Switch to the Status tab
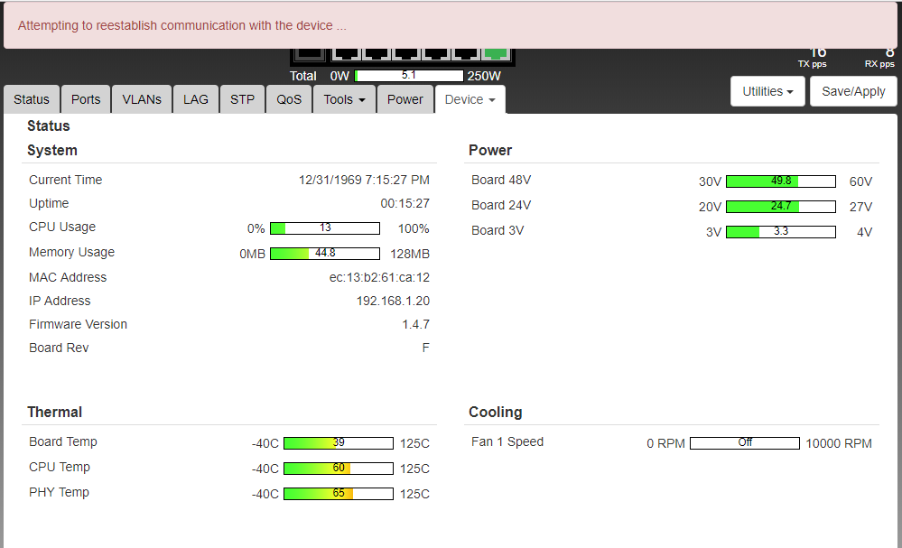Image resolution: width=902 pixels, height=548 pixels. (x=32, y=99)
